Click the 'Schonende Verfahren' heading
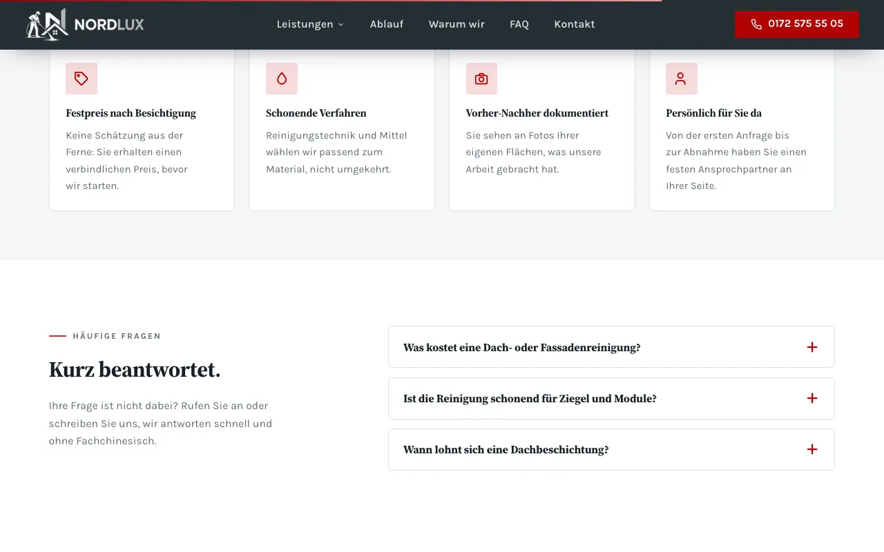884x552 pixels. pyautogui.click(x=316, y=113)
